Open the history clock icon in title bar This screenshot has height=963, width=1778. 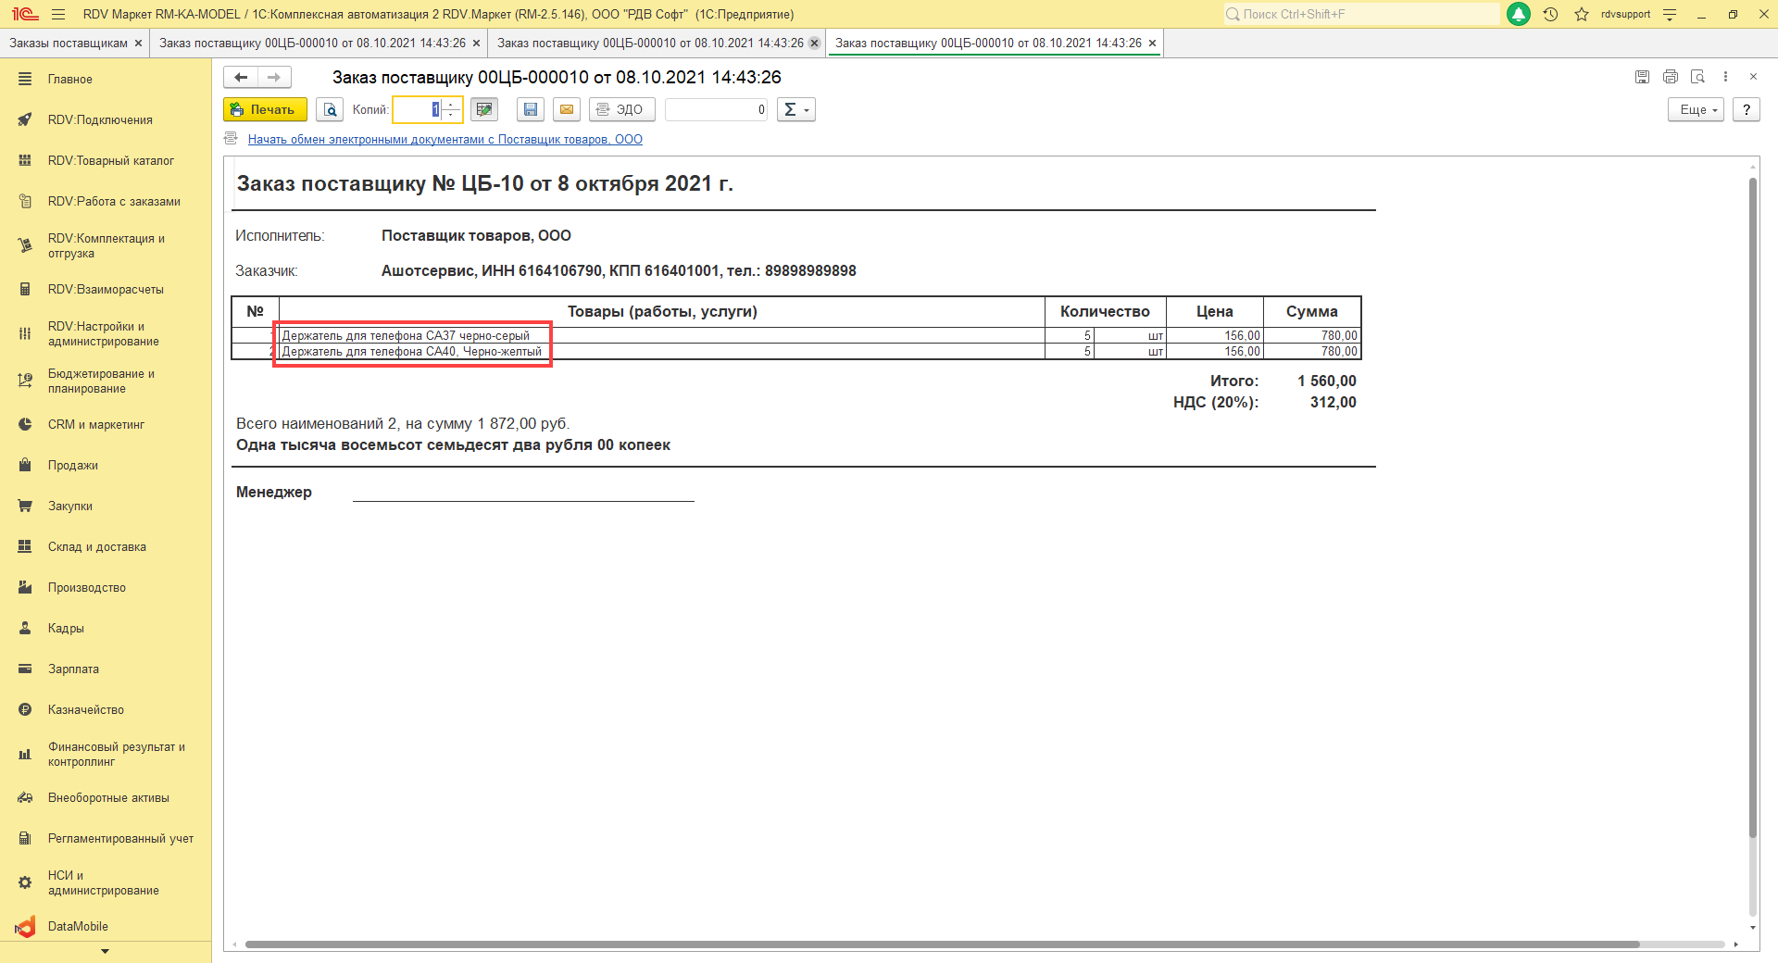click(x=1550, y=14)
